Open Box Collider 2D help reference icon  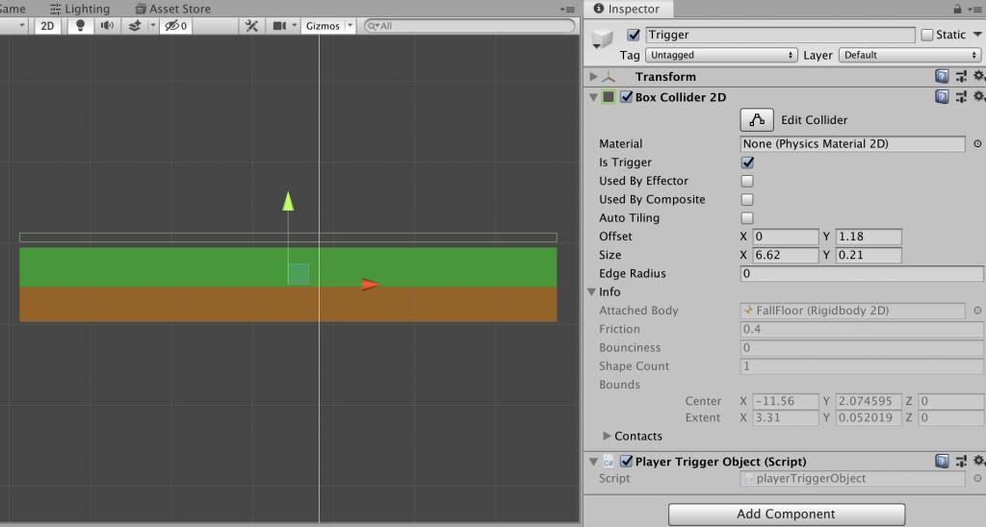pos(942,97)
